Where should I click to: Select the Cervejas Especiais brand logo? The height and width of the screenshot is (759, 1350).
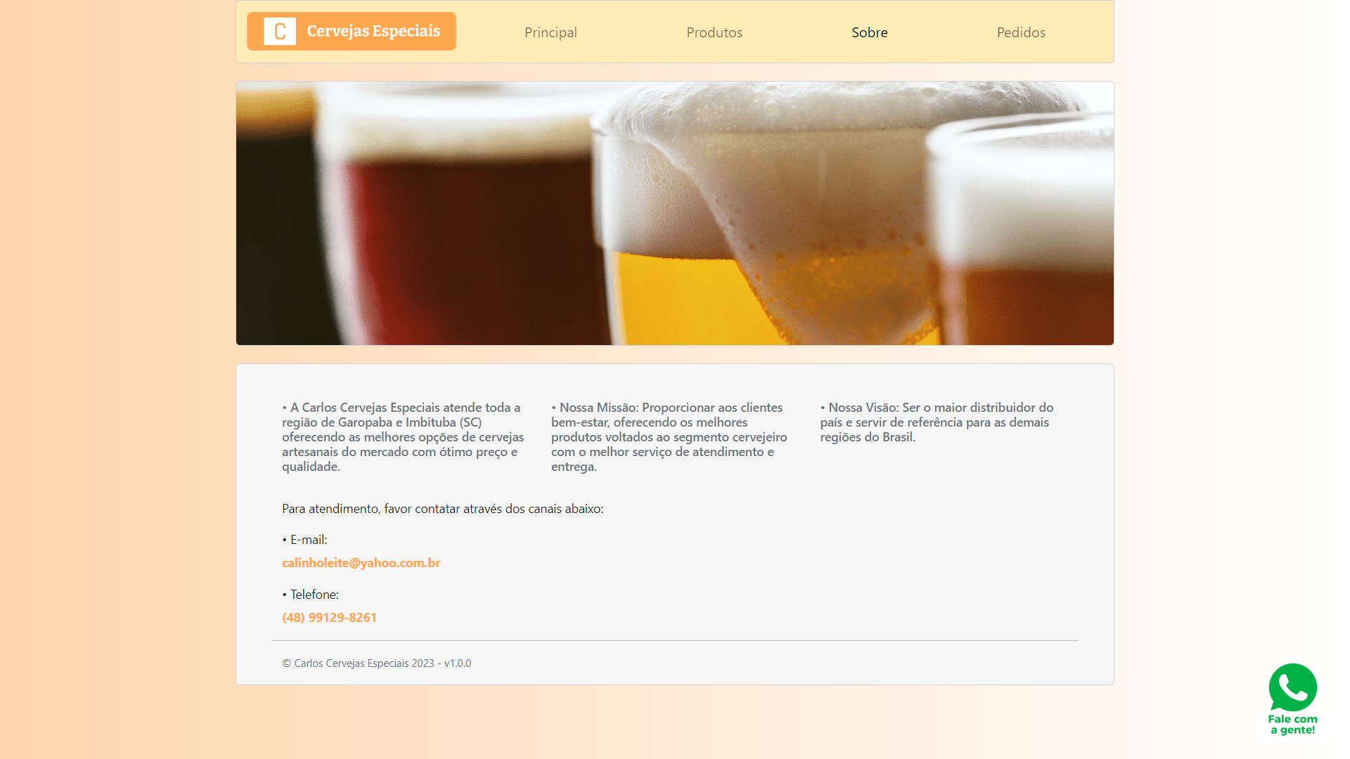(351, 31)
